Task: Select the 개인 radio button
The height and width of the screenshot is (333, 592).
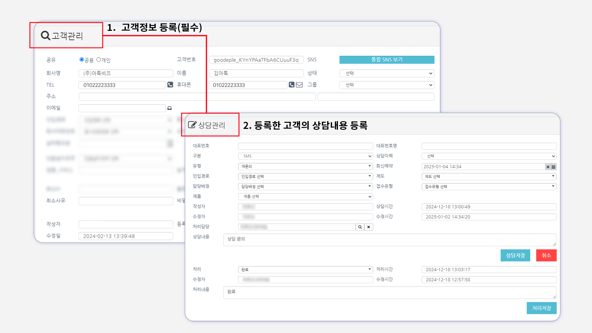Action: (x=99, y=60)
